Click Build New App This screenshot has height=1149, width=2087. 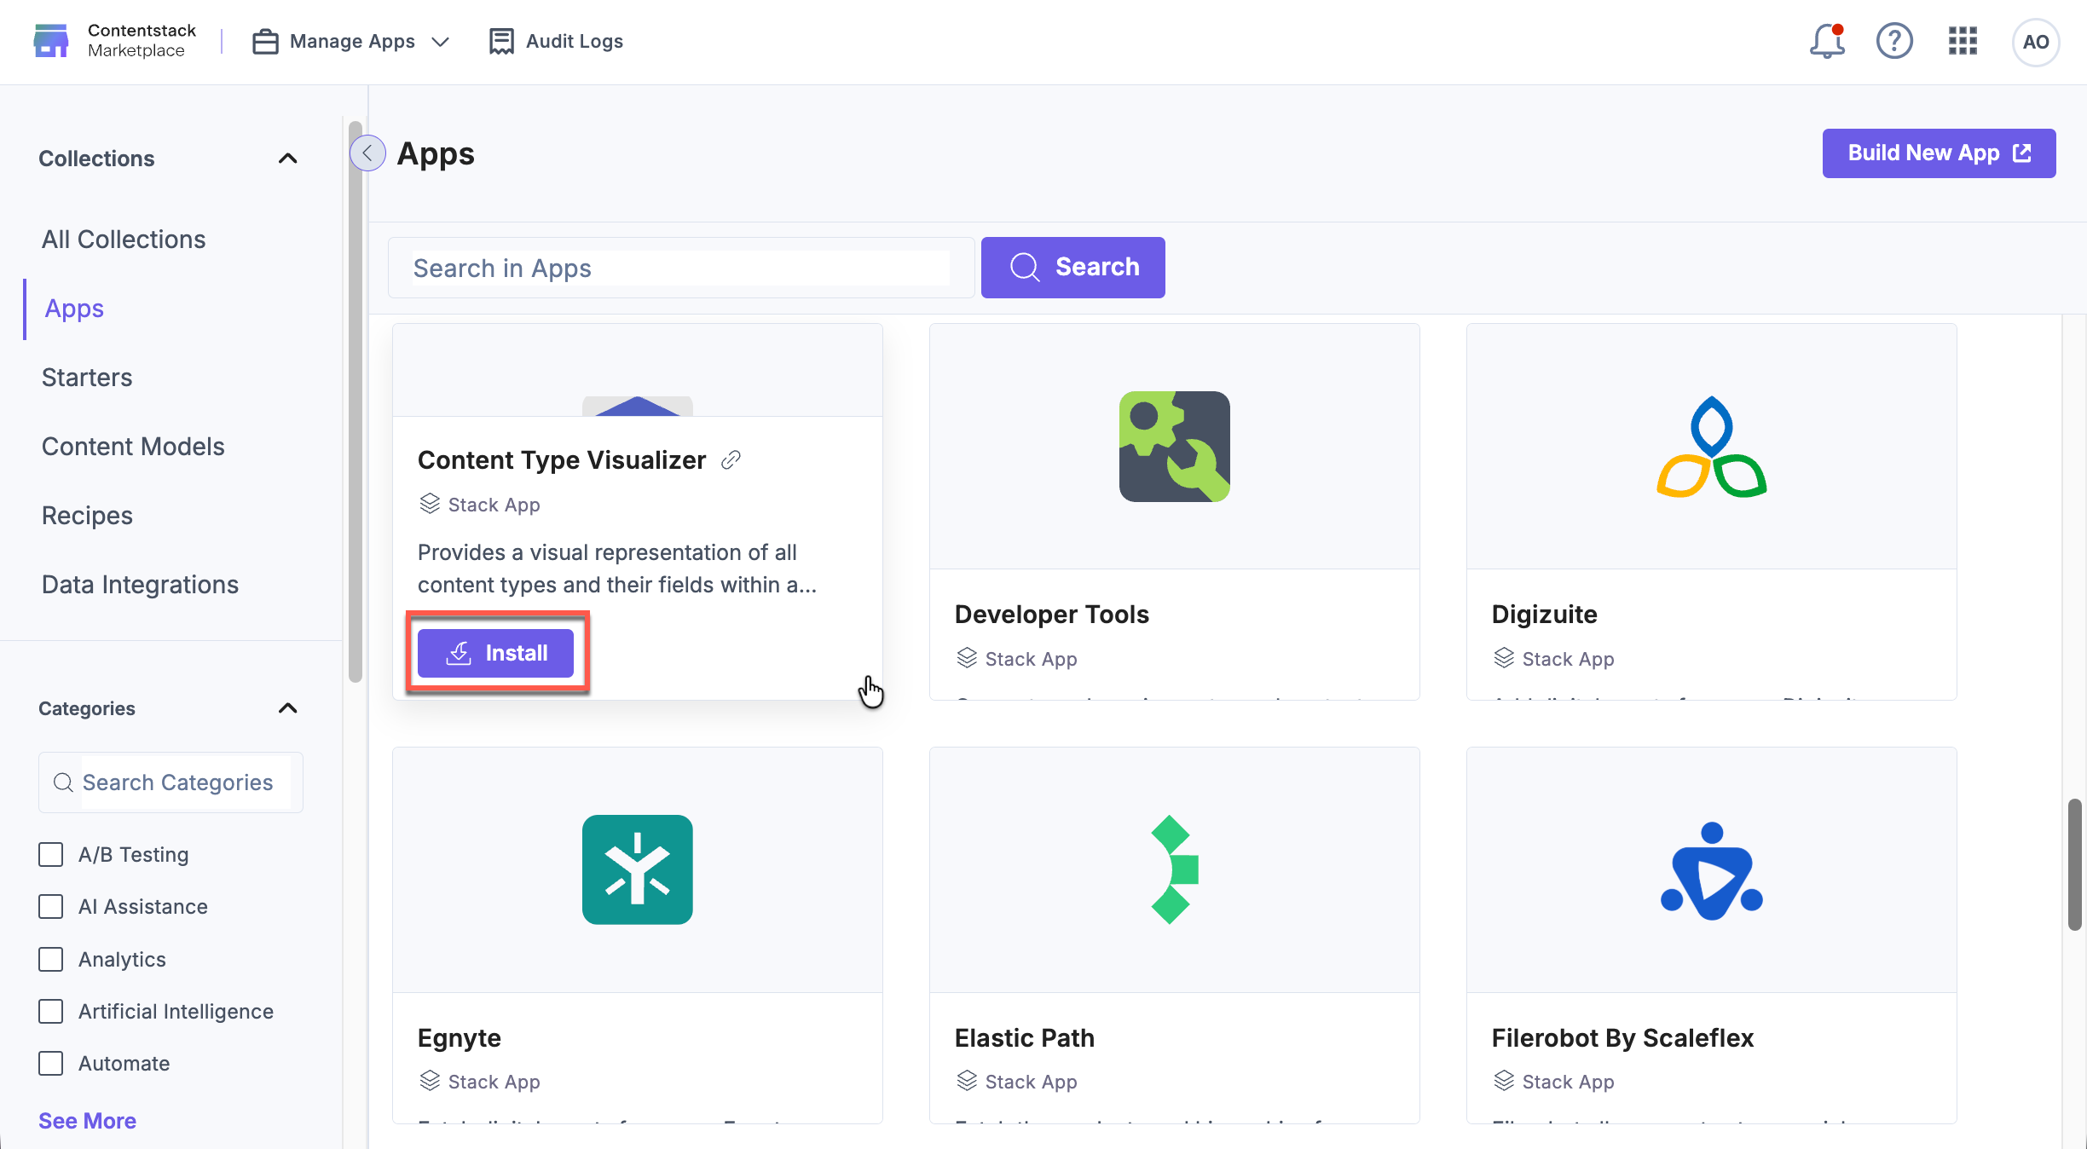pos(1938,153)
